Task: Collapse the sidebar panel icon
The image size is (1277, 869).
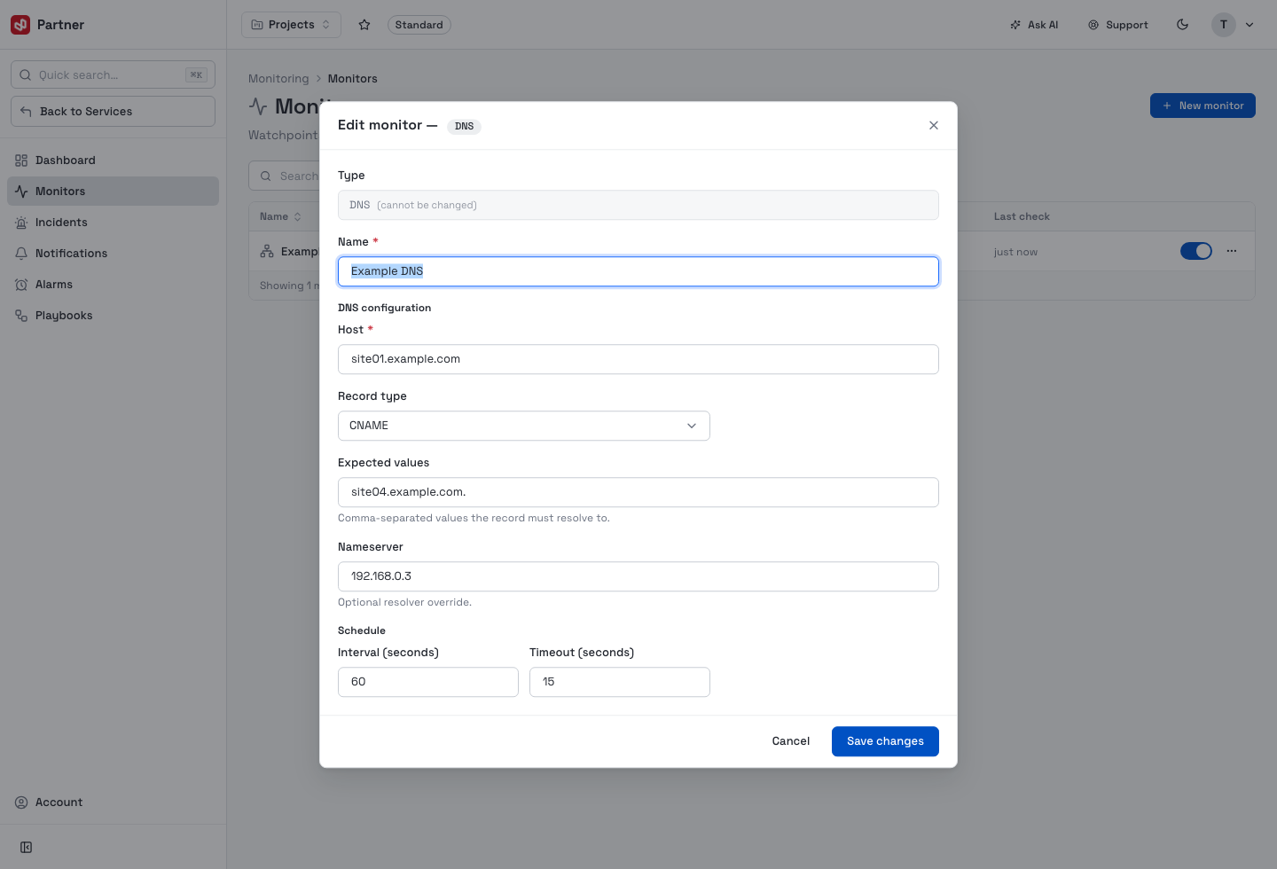Action: click(x=27, y=848)
